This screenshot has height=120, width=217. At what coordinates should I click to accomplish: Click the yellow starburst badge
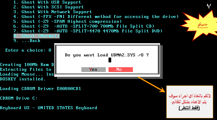(x=199, y=25)
